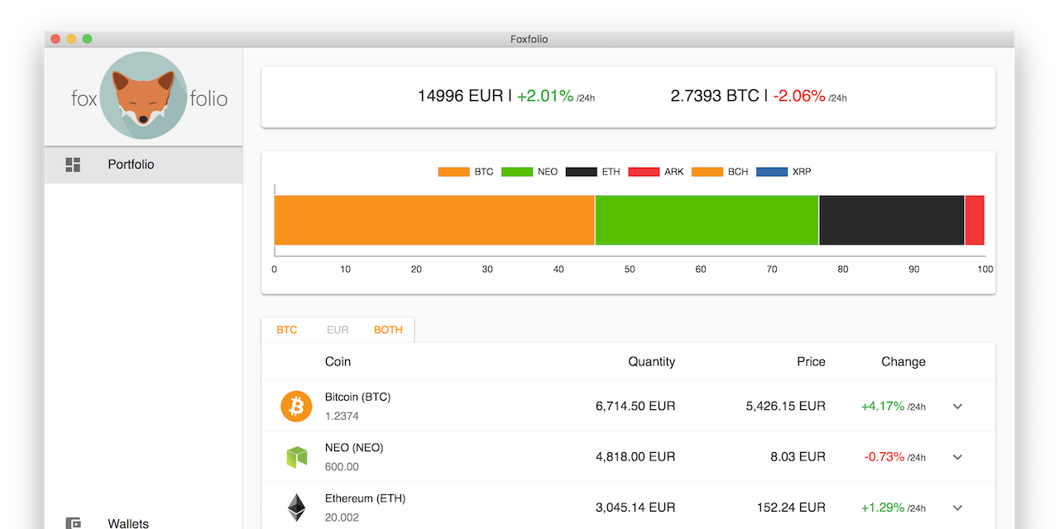The height and width of the screenshot is (529, 1059).
Task: Toggle the ARK legend swatch
Action: (x=644, y=172)
